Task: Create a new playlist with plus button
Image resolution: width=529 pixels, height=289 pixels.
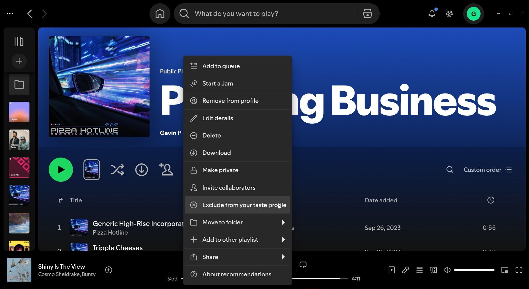Action: point(19,61)
